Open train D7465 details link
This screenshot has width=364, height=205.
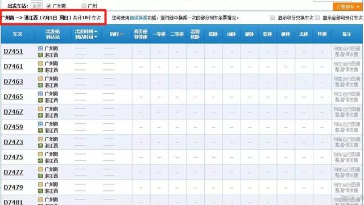(13, 97)
